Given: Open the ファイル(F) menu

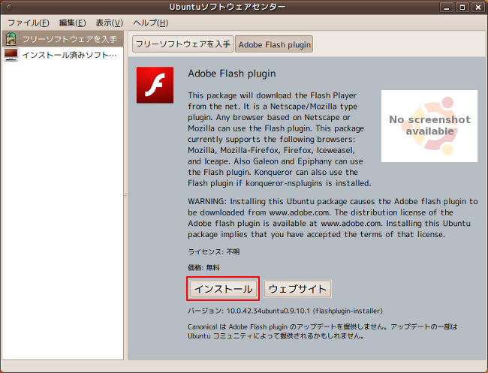Looking at the screenshot, I should (x=29, y=23).
